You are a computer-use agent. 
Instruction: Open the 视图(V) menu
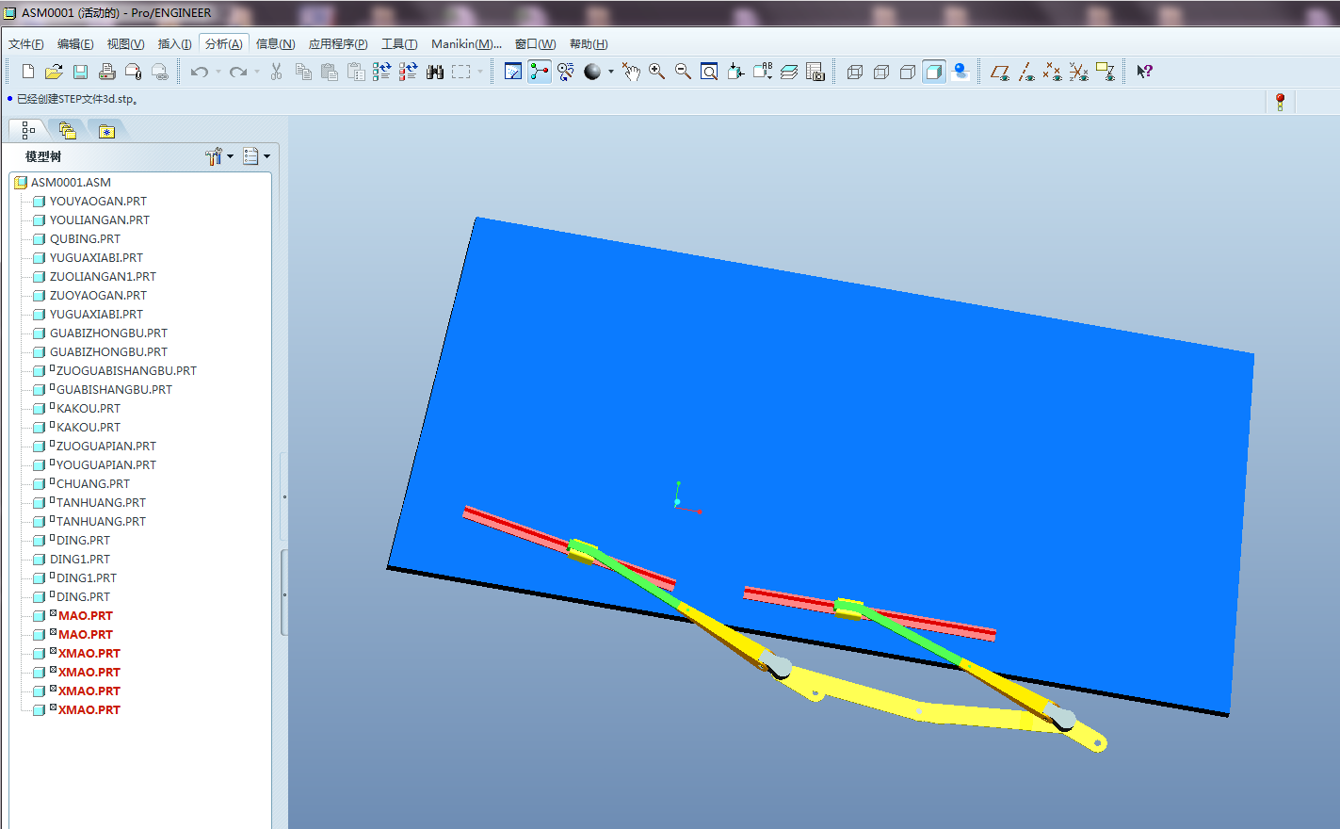tap(125, 44)
